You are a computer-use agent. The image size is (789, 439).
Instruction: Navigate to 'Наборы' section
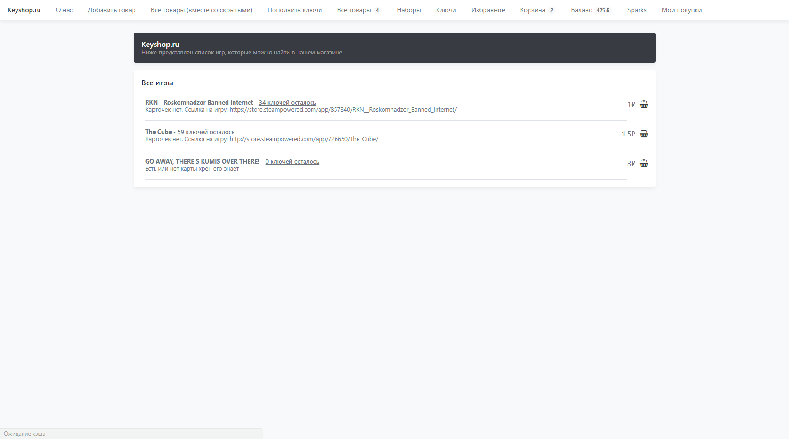[x=408, y=10]
